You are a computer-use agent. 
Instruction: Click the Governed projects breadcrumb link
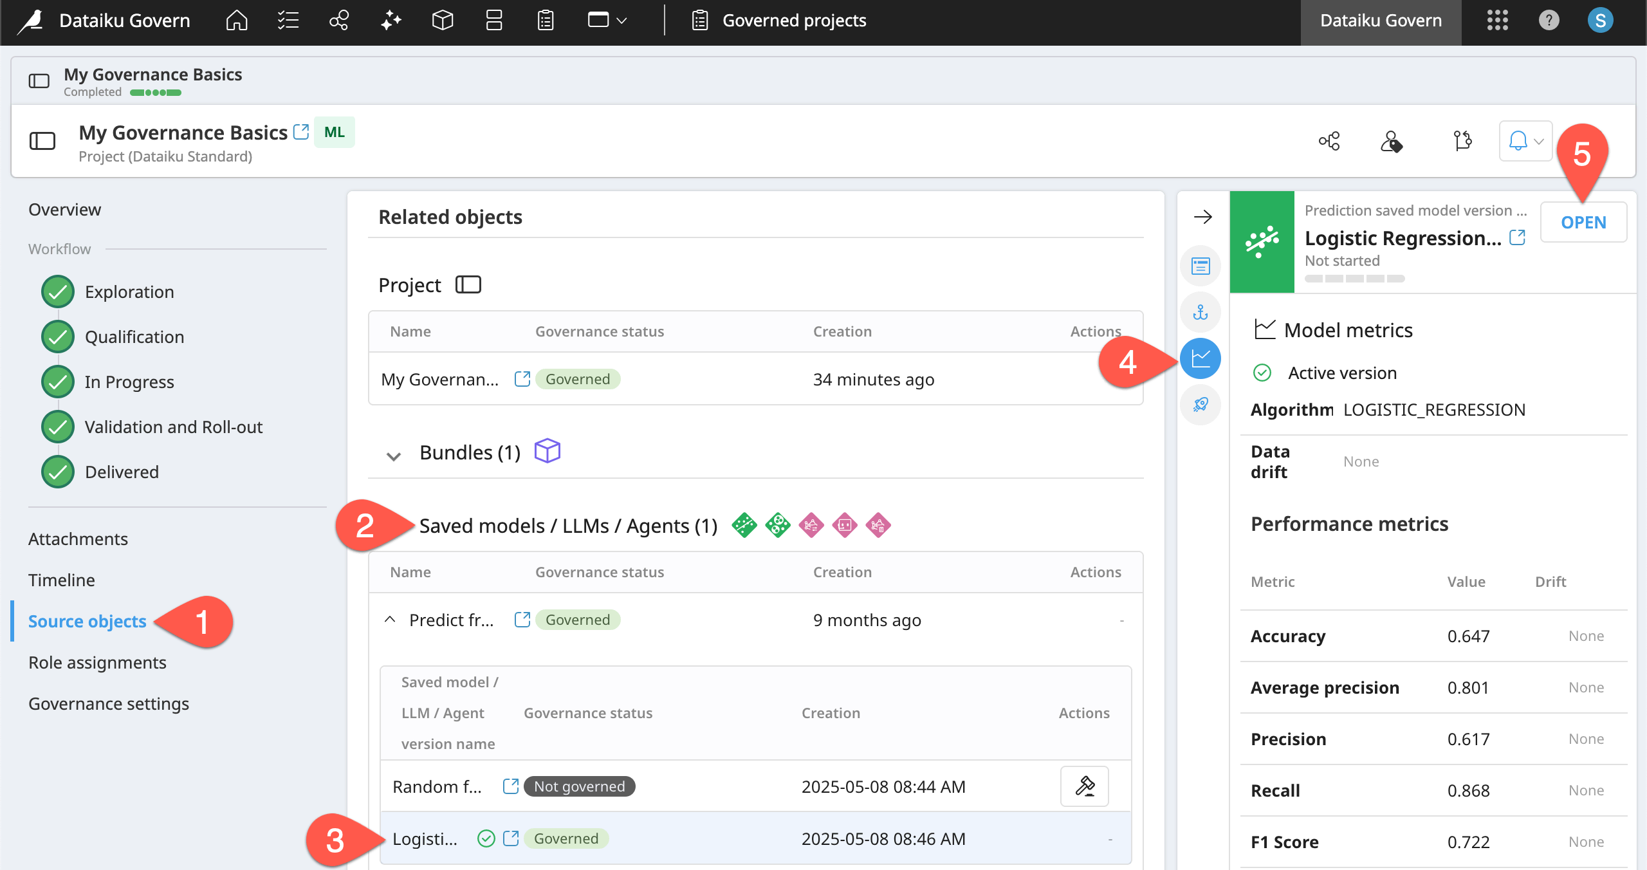(x=794, y=21)
